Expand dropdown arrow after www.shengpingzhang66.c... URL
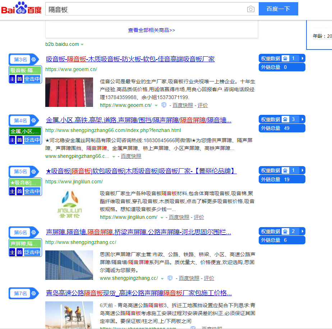 pyautogui.click(x=114, y=157)
